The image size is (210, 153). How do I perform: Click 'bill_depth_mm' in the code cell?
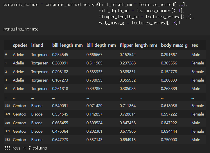pyautogui.click(x=114, y=10)
